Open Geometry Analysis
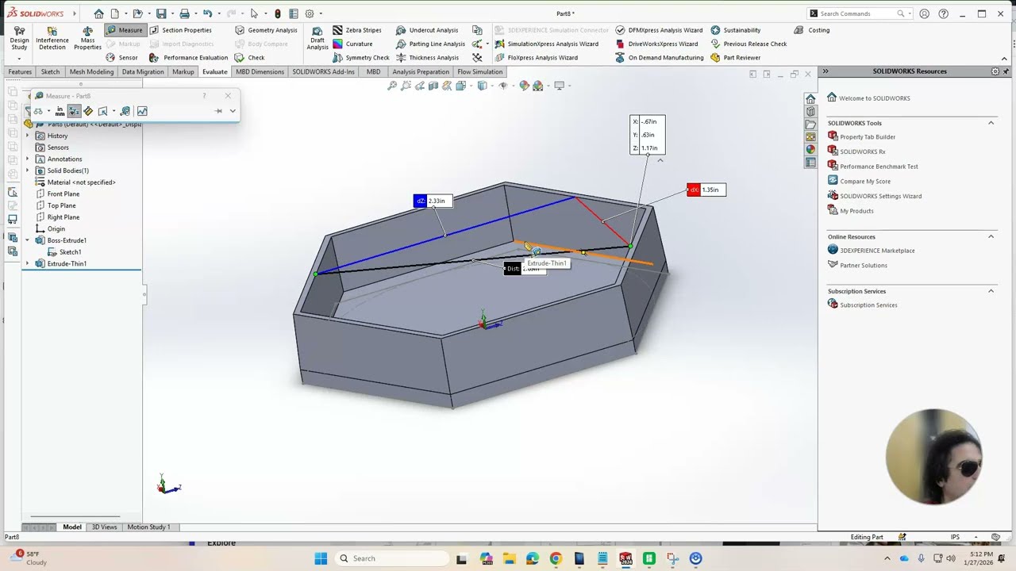This screenshot has width=1016, height=571. click(x=266, y=30)
